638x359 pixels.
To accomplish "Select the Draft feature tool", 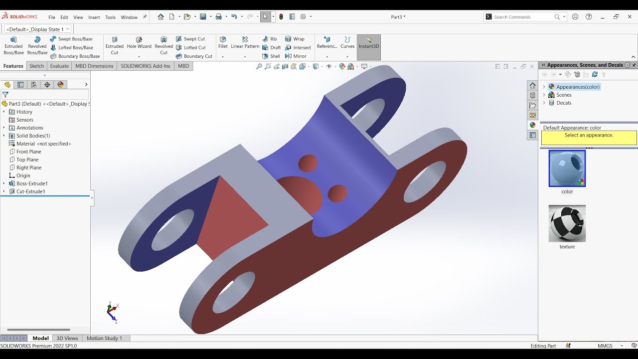I will click(x=272, y=47).
